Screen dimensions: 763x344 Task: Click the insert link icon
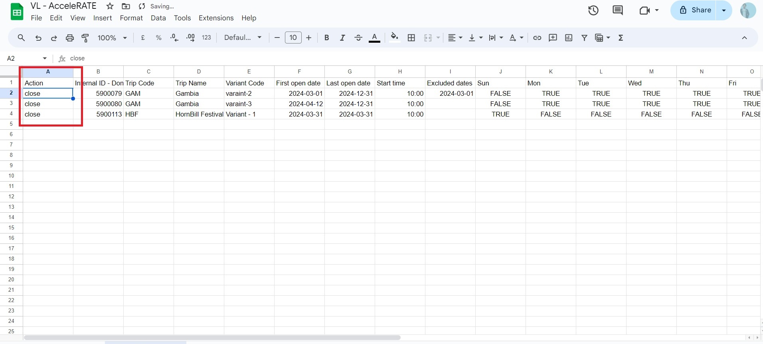[x=537, y=38]
